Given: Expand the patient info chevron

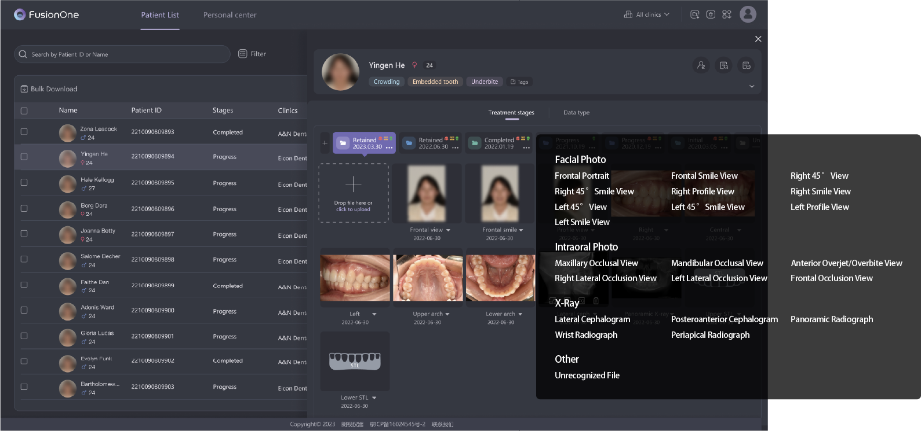Looking at the screenshot, I should tap(752, 86).
